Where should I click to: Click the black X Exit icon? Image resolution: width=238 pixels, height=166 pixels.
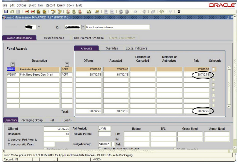click(179, 12)
